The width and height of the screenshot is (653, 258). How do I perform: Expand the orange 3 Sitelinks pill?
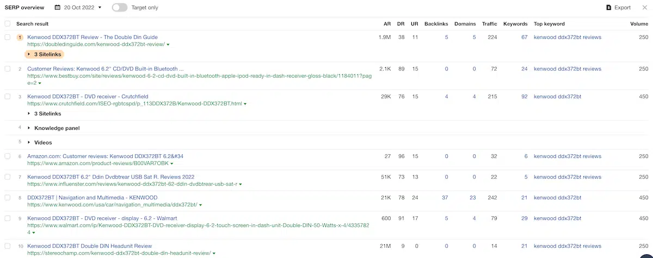44,54
